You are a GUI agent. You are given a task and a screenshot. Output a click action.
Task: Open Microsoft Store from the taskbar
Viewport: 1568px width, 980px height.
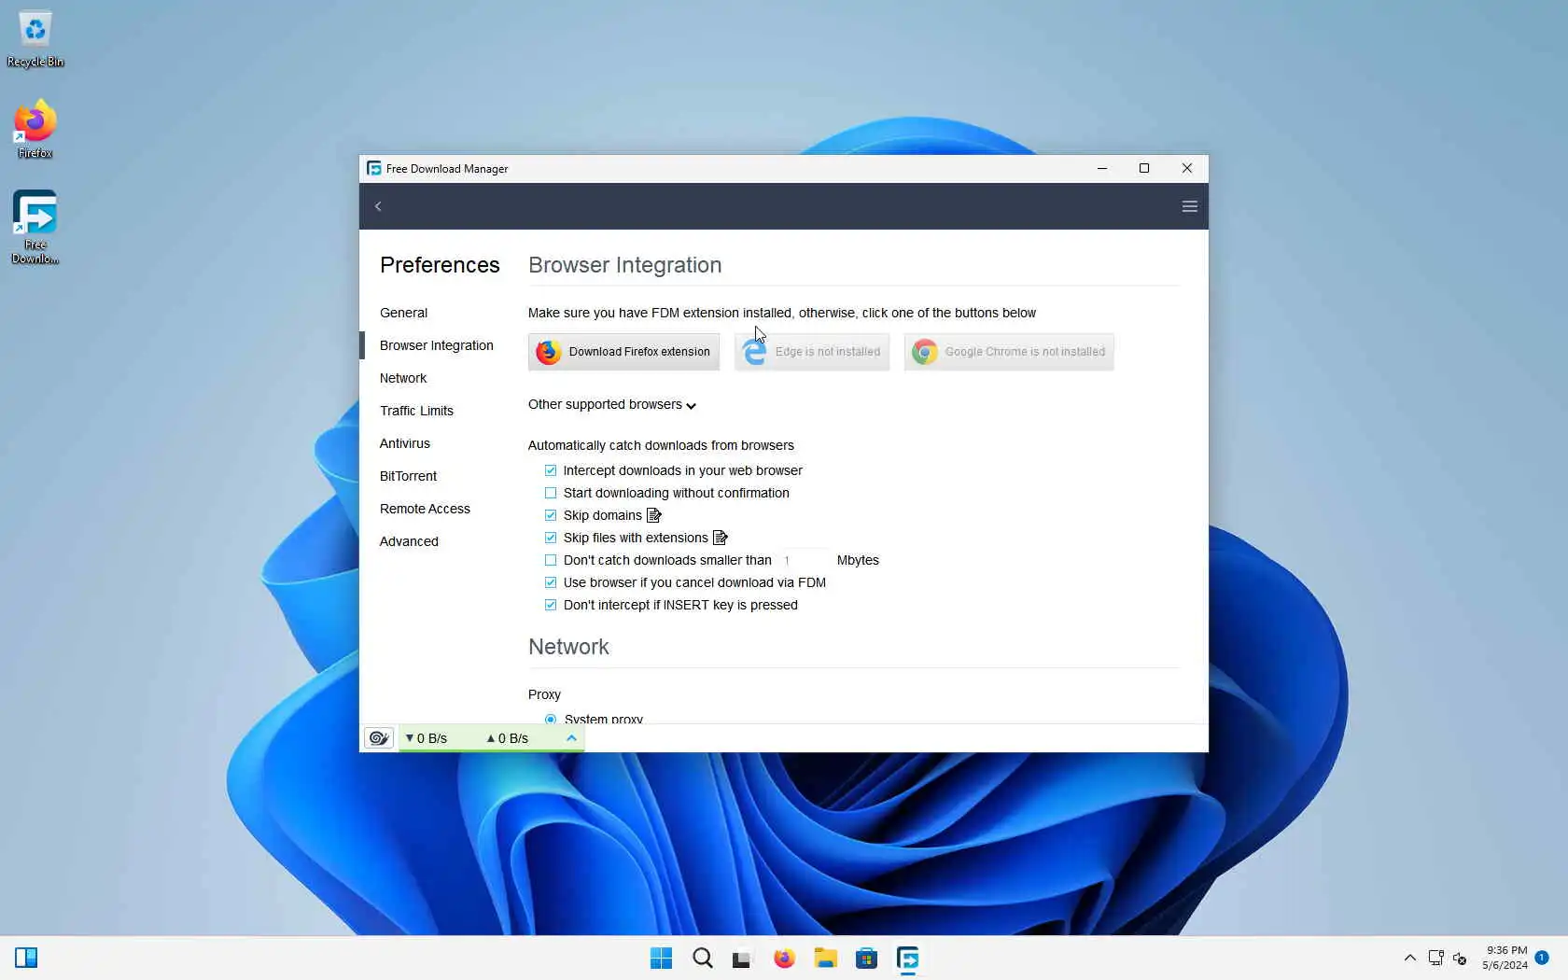tap(866, 959)
